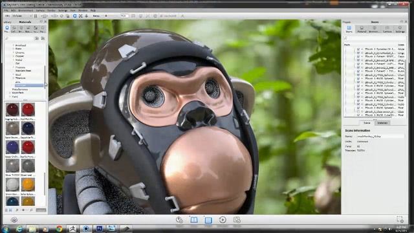Open the Backplates library tab icon
Viewport: 414px width, 233px height.
pyautogui.click(x=28, y=28)
